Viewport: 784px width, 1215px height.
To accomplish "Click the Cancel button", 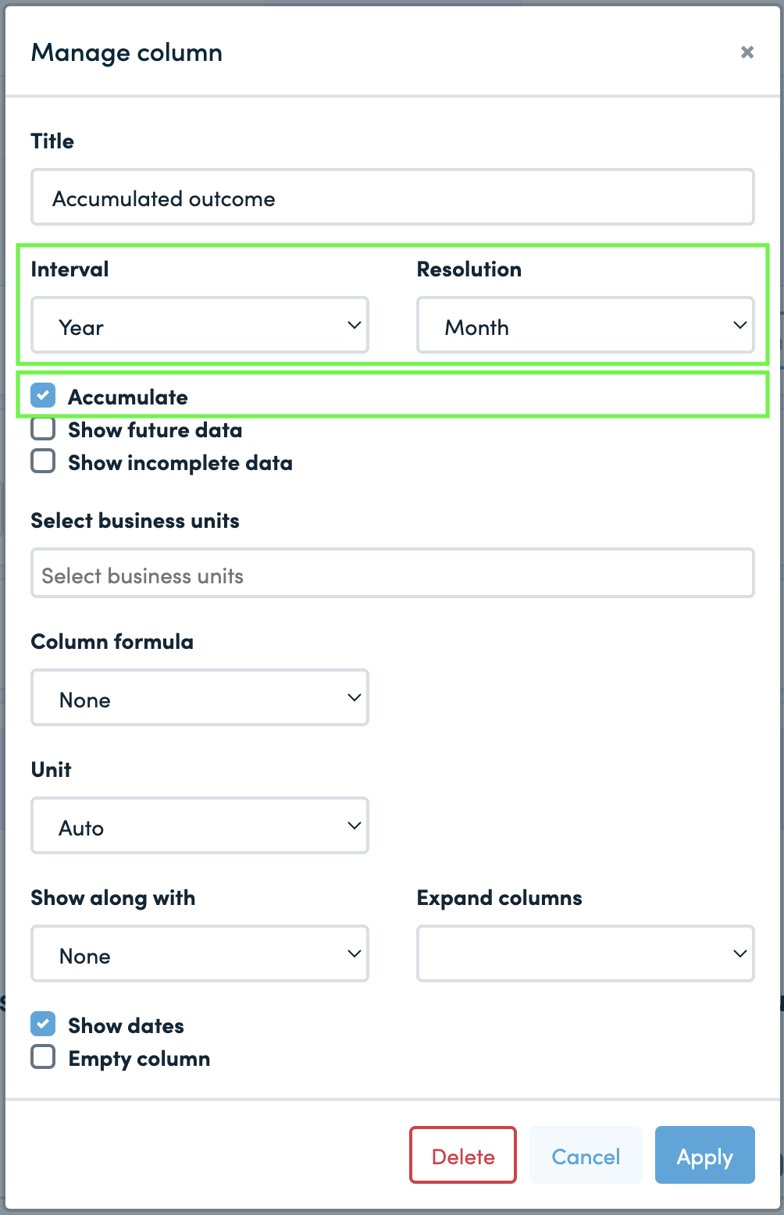I will point(586,1155).
